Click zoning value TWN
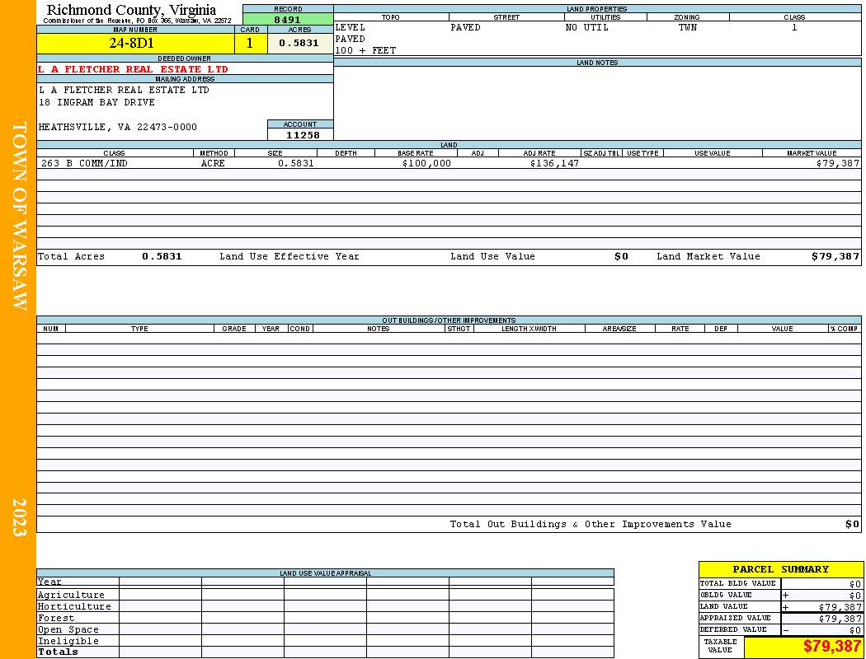This screenshot has width=866, height=659. tap(688, 27)
